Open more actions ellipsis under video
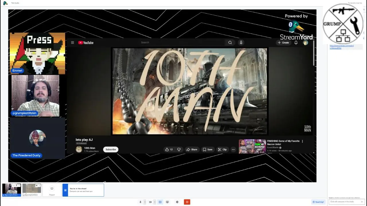Viewport: 367px width, 206px height. point(233,149)
